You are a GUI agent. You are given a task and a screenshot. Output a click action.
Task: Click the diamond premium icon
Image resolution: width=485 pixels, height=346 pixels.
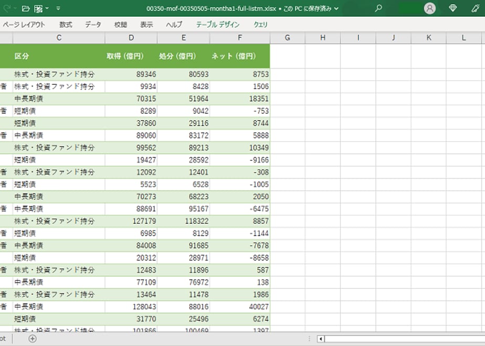click(452, 8)
